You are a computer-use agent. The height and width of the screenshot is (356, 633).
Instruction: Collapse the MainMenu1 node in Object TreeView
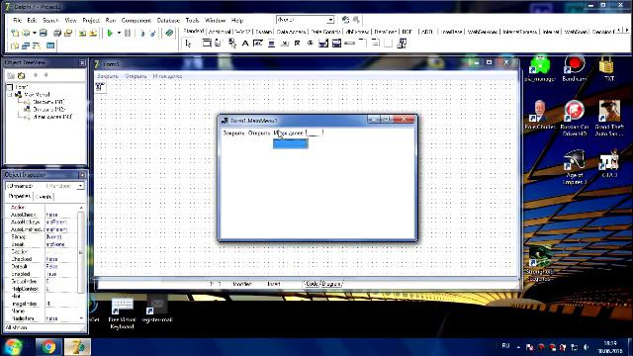tap(10, 95)
